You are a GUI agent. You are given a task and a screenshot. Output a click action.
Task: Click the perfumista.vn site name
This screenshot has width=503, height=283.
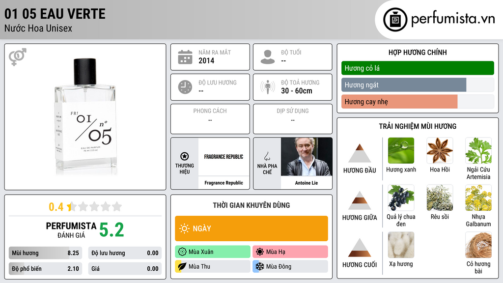[453, 19]
